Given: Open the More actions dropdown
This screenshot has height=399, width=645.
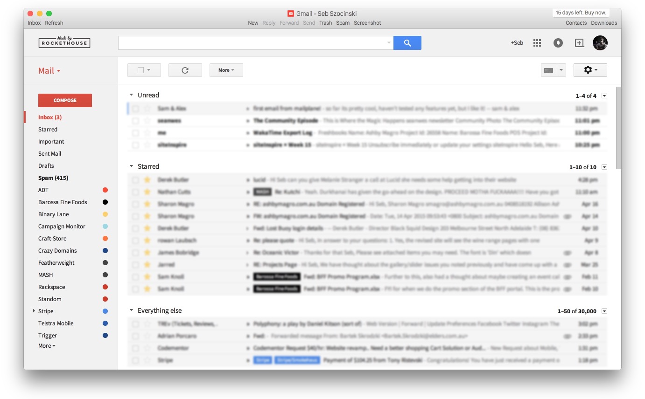Looking at the screenshot, I should (226, 70).
